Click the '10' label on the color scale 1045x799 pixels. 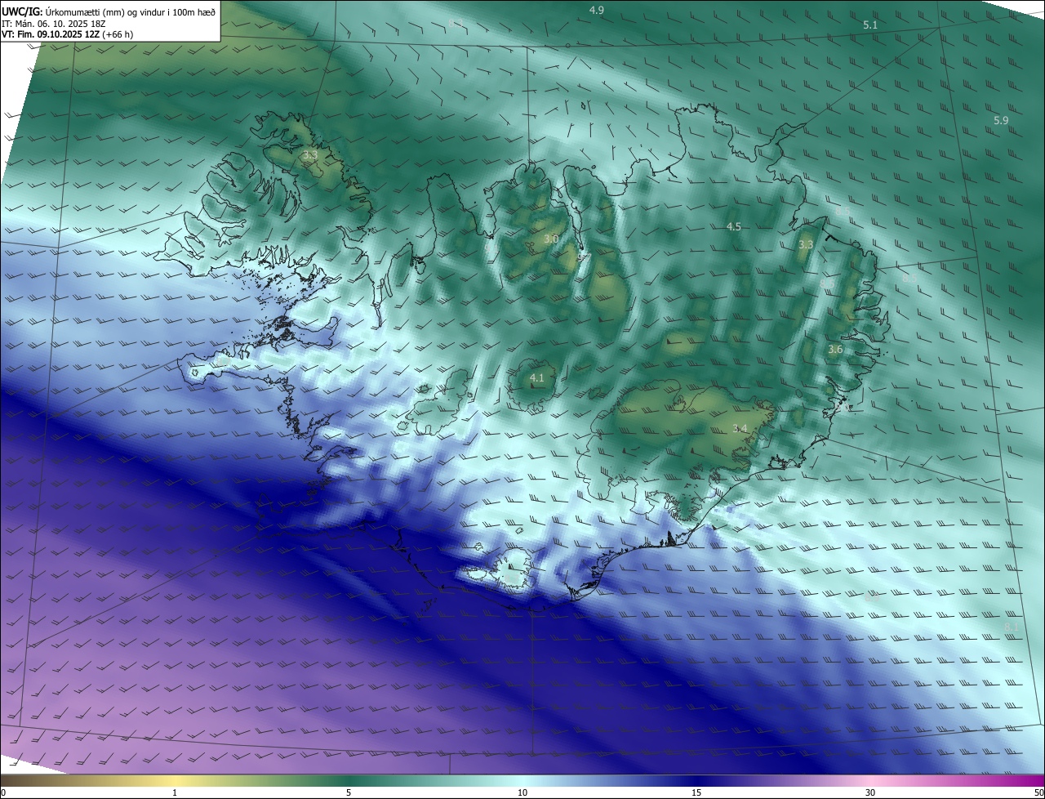[x=522, y=792]
